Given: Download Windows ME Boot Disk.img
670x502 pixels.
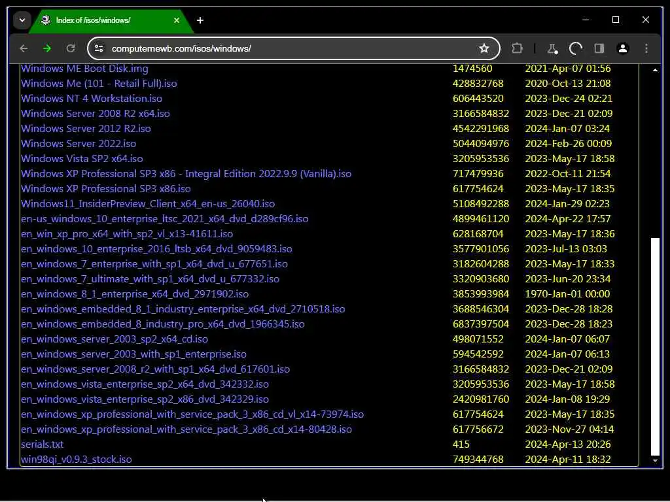Looking at the screenshot, I should pyautogui.click(x=84, y=68).
